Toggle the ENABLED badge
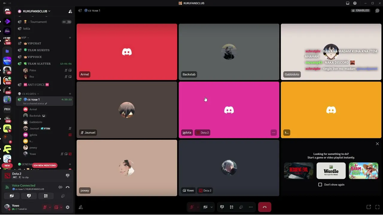This screenshot has height=215, width=383. (361, 10)
